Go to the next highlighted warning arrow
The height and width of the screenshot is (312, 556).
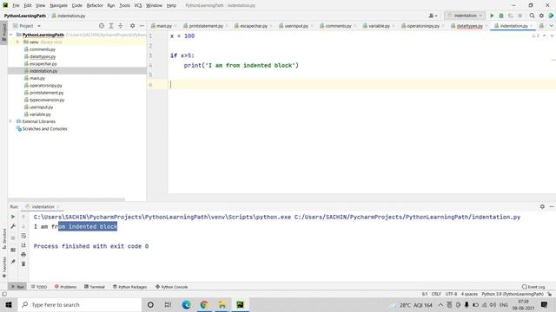coord(552,36)
